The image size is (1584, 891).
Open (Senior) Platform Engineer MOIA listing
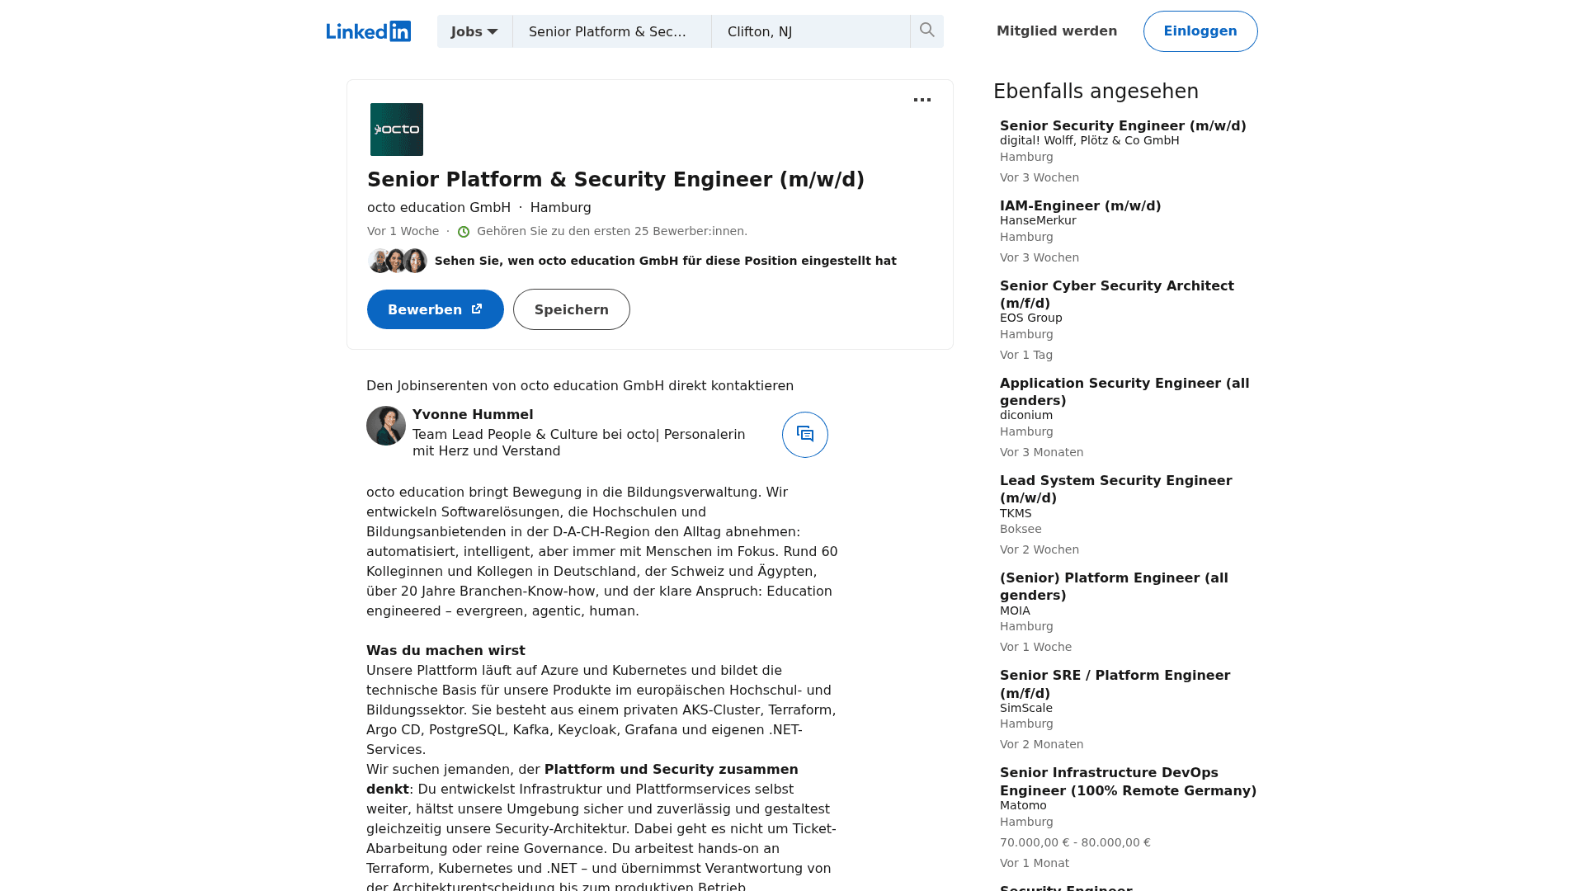point(1114,587)
